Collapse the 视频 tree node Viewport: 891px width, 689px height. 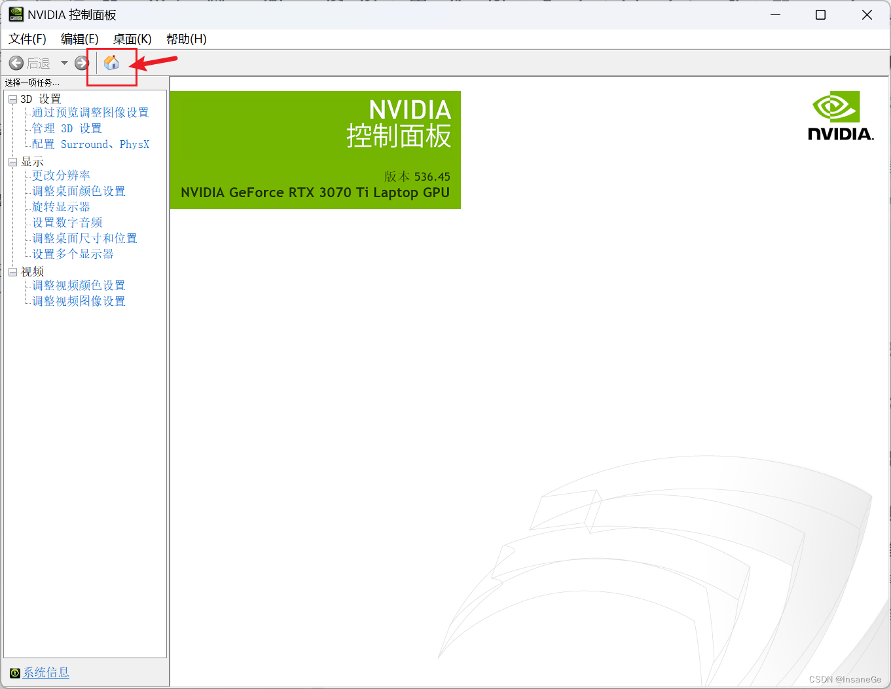point(12,272)
